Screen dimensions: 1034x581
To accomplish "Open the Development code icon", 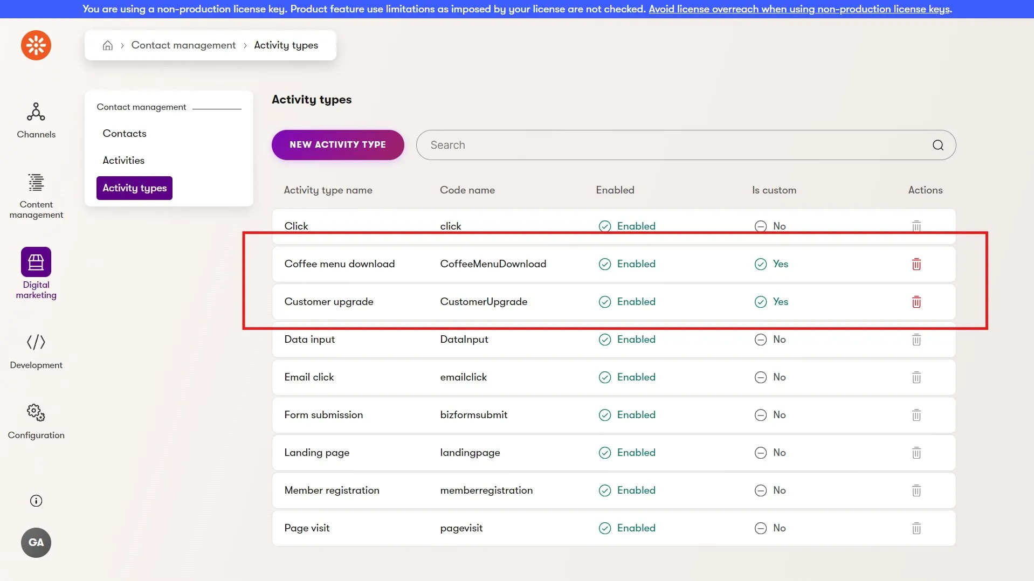I will pos(36,342).
